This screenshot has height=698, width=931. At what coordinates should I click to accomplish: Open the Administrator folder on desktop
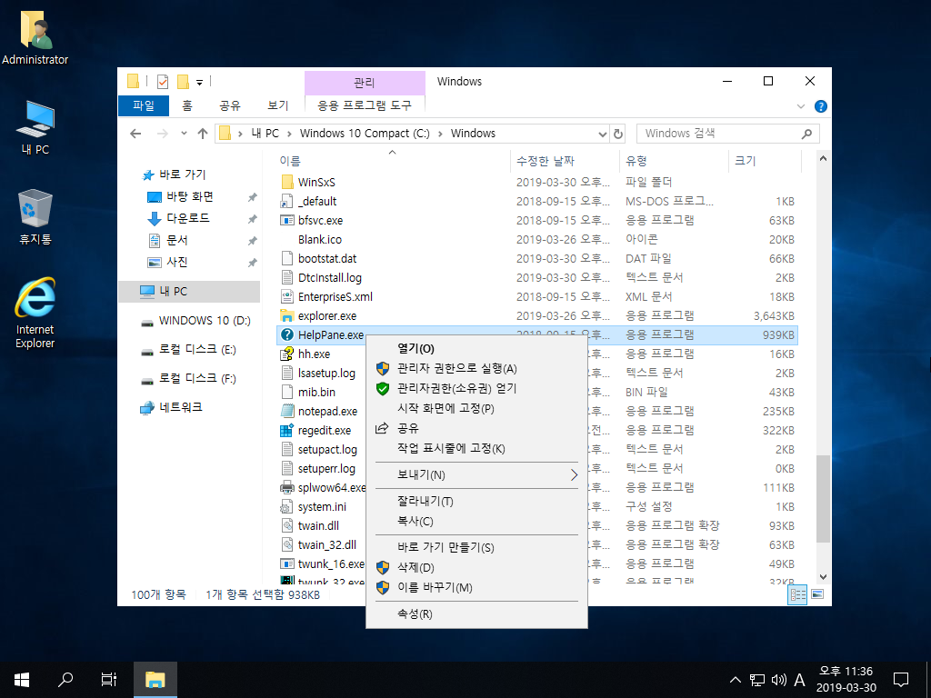[x=35, y=38]
